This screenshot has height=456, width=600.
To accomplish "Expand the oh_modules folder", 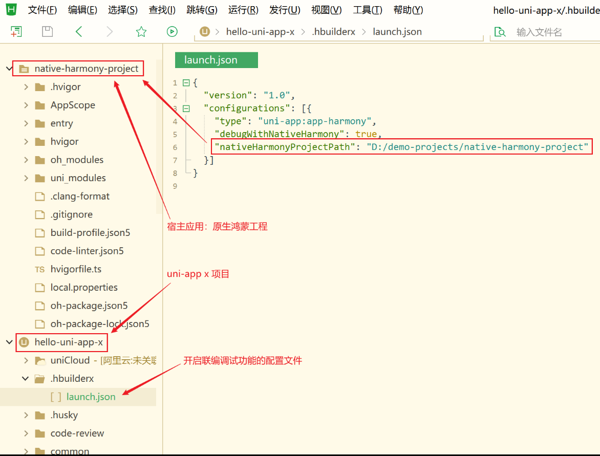I will [26, 160].
